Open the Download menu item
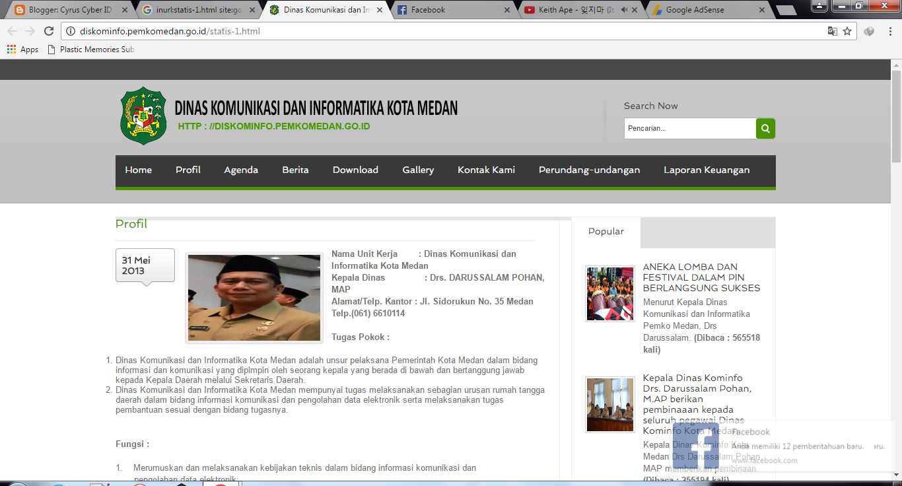The width and height of the screenshot is (902, 486). [x=355, y=170]
